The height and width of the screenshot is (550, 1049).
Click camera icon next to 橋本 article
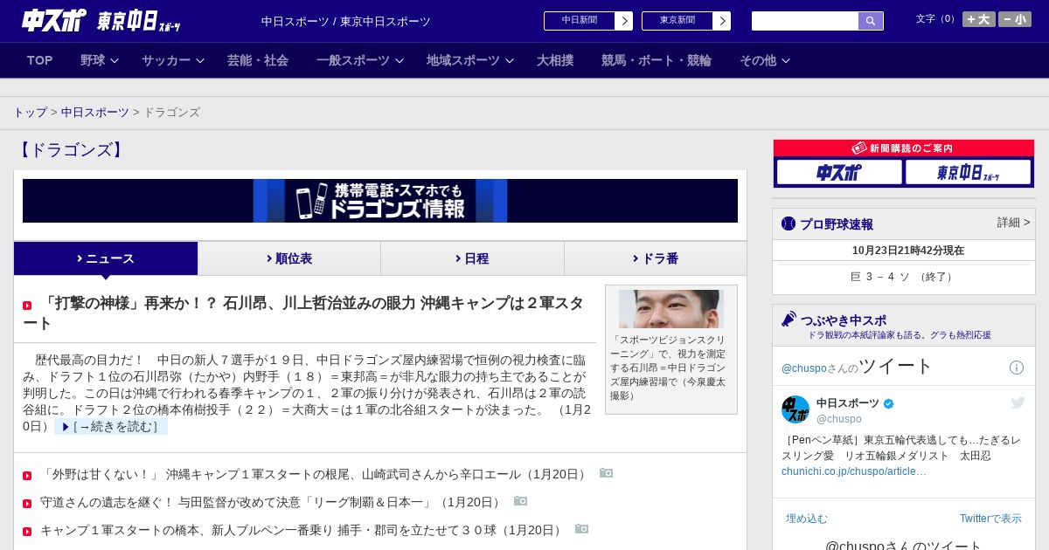pos(582,529)
